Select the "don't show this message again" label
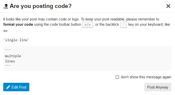 coord(146,77)
